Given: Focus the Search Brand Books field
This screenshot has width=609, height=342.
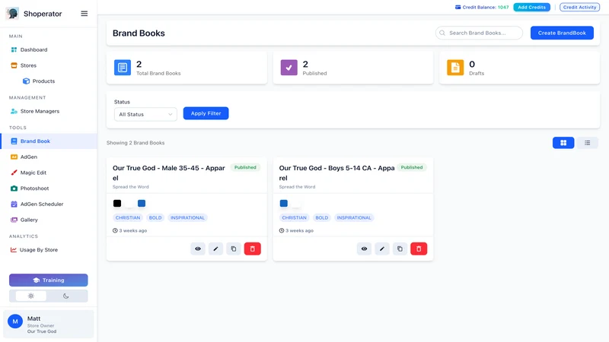Looking at the screenshot, I should (x=479, y=33).
